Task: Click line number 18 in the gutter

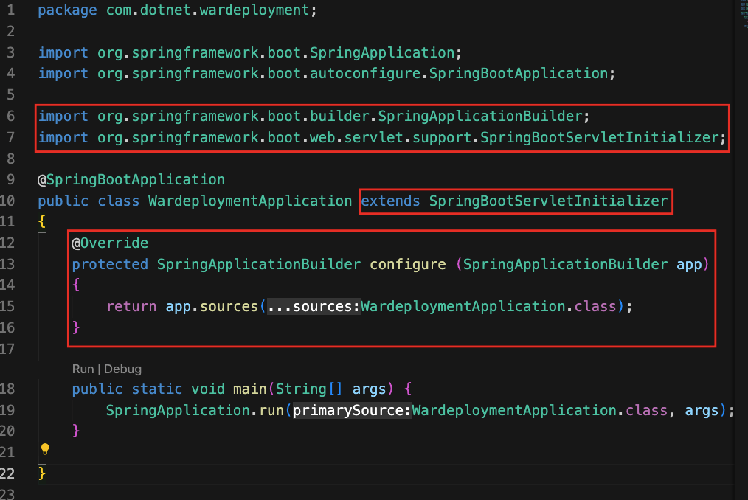Action: (7, 389)
